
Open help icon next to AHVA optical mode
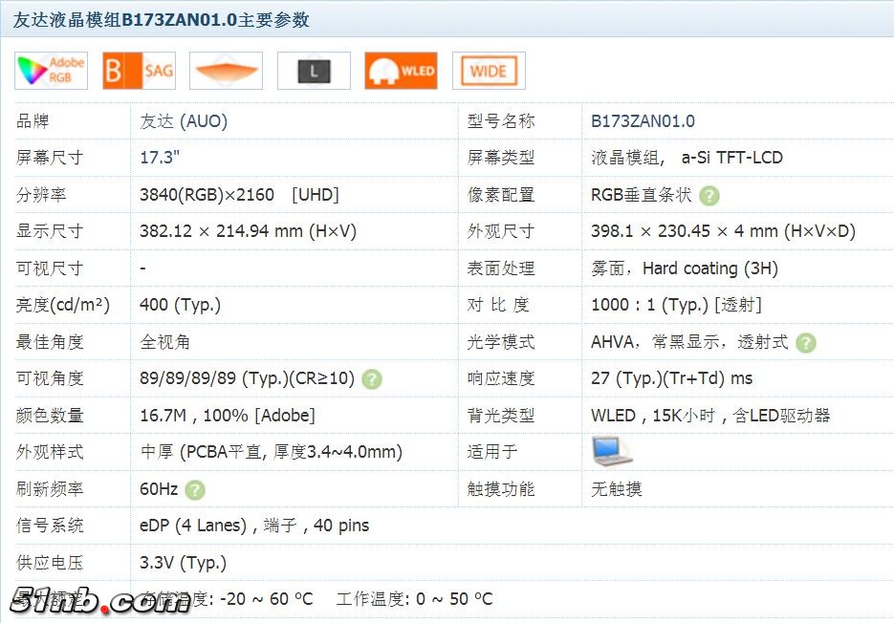[806, 342]
